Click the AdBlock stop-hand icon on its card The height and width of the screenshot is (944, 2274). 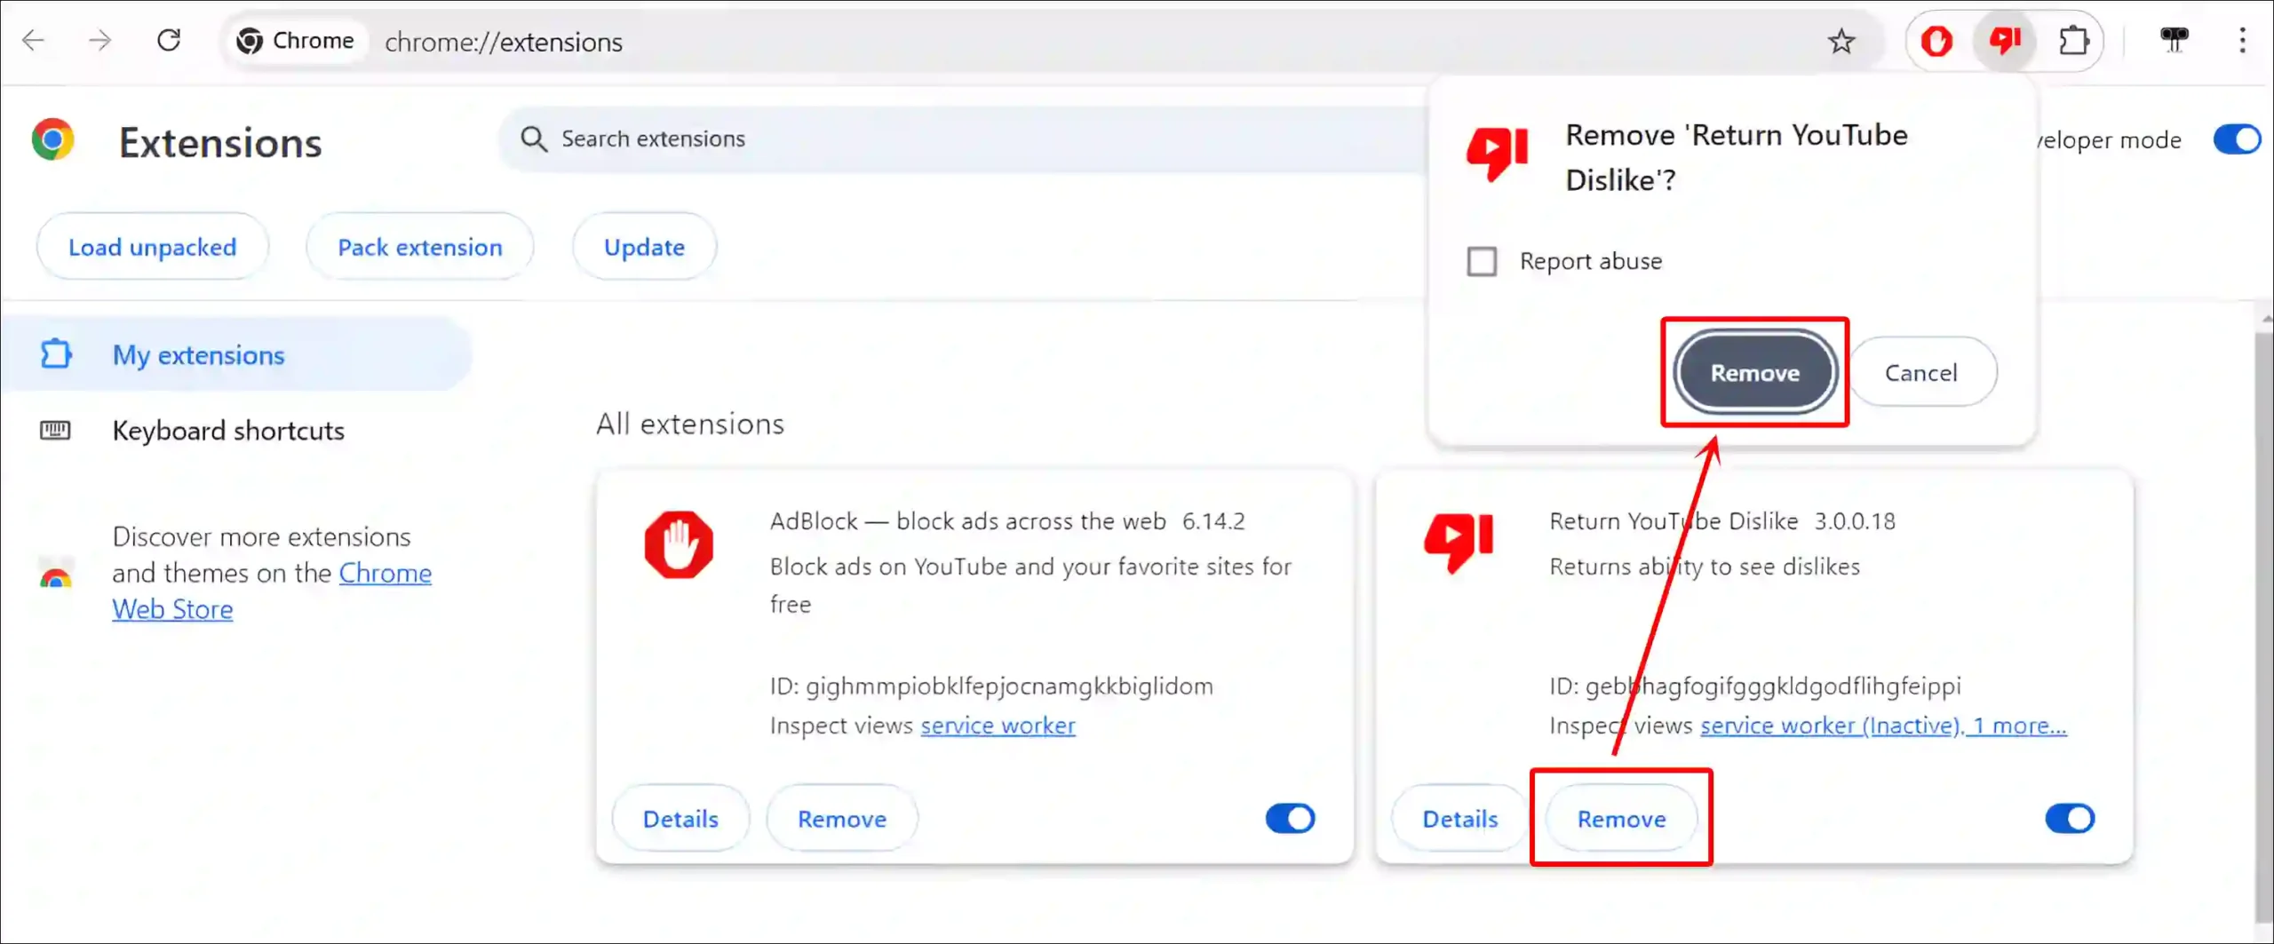[x=679, y=544]
